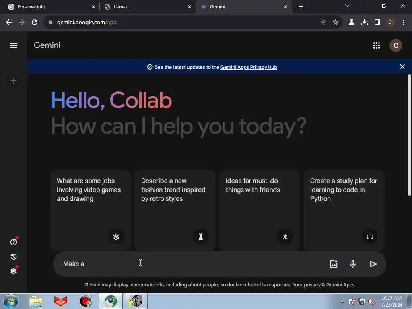Dismiss the Privacy Hub banner
Screen dimensions: 412x309
click(402, 67)
